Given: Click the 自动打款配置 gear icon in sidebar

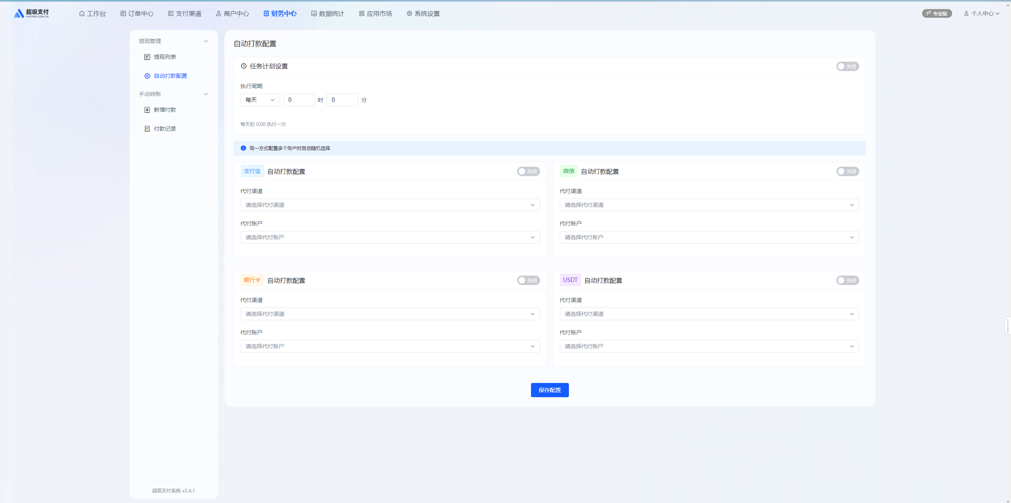Looking at the screenshot, I should pos(147,76).
